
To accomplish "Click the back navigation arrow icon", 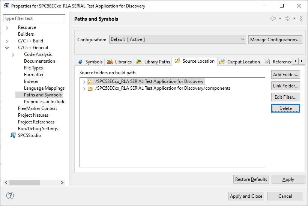I will point(273,19).
